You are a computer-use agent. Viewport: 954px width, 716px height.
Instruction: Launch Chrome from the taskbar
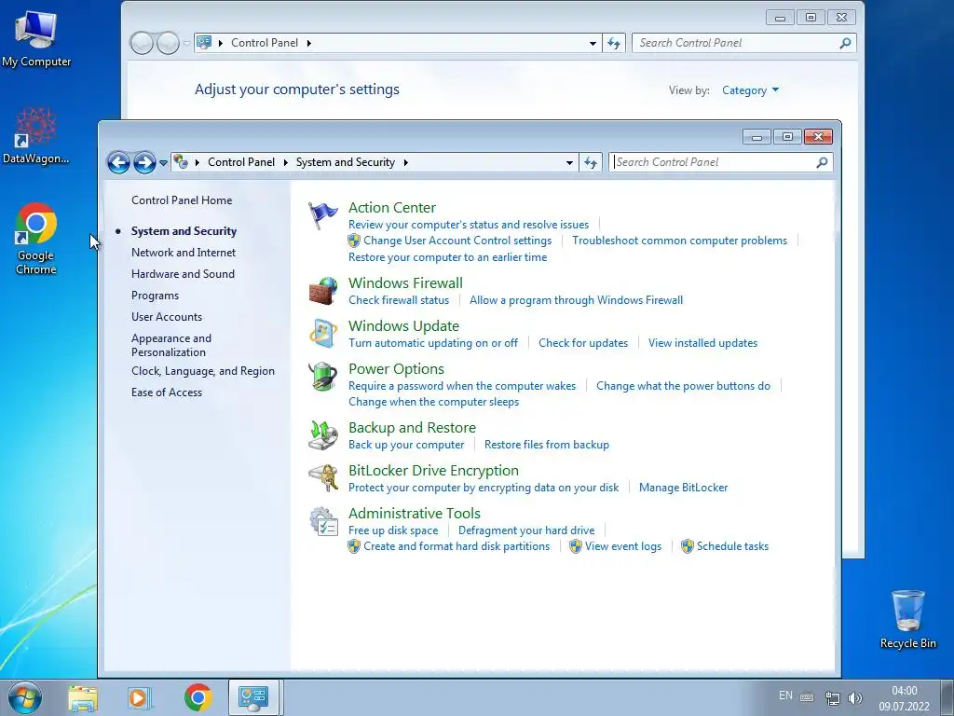coord(198,697)
